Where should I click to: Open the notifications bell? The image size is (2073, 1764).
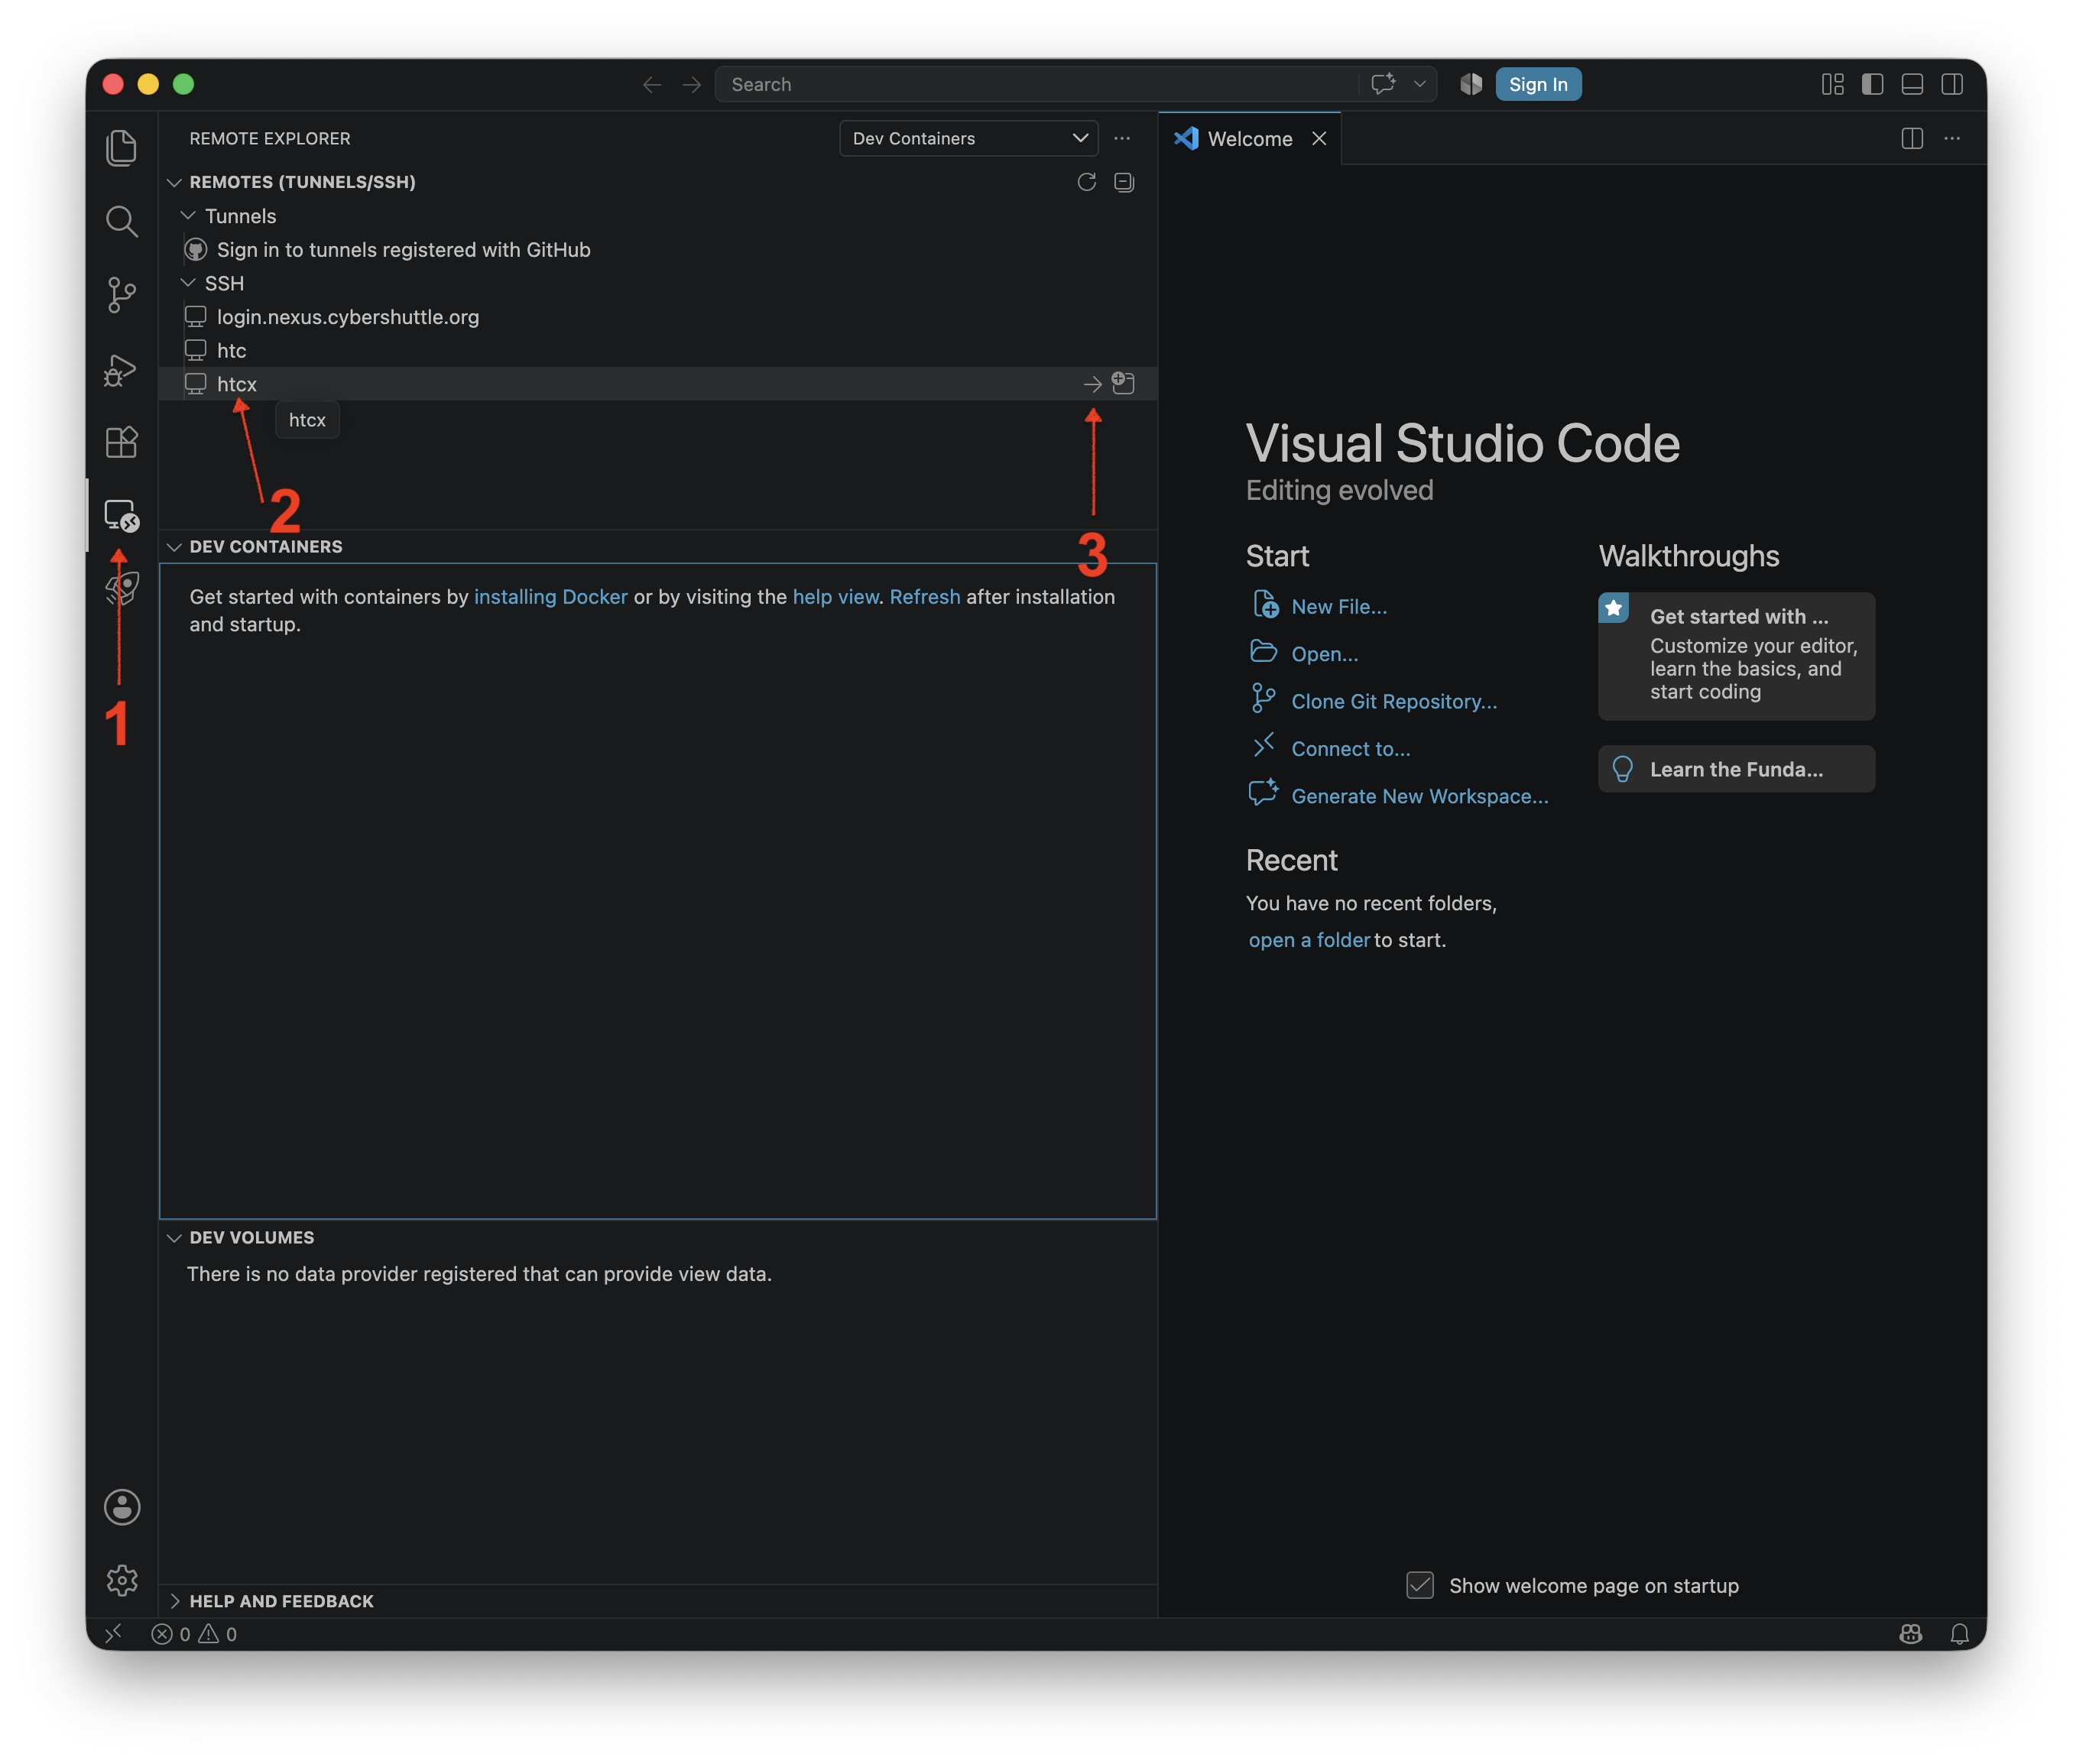(1960, 1634)
